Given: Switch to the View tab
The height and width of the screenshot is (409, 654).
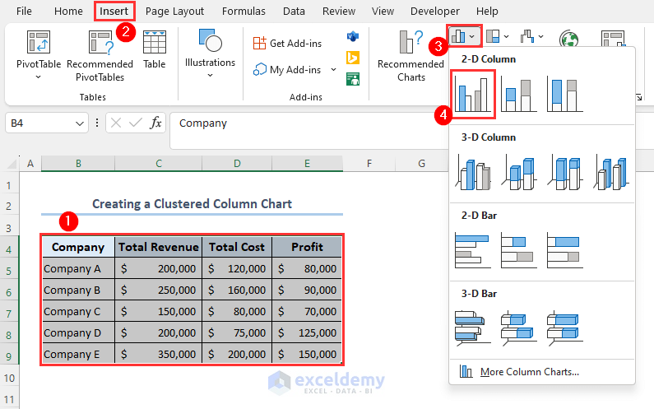Looking at the screenshot, I should (383, 12).
